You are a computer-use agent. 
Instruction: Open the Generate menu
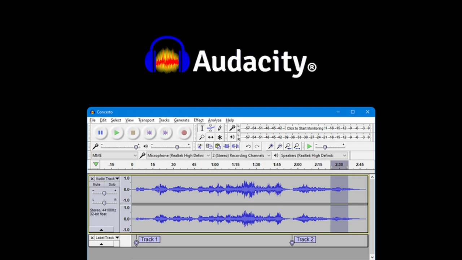pos(182,120)
